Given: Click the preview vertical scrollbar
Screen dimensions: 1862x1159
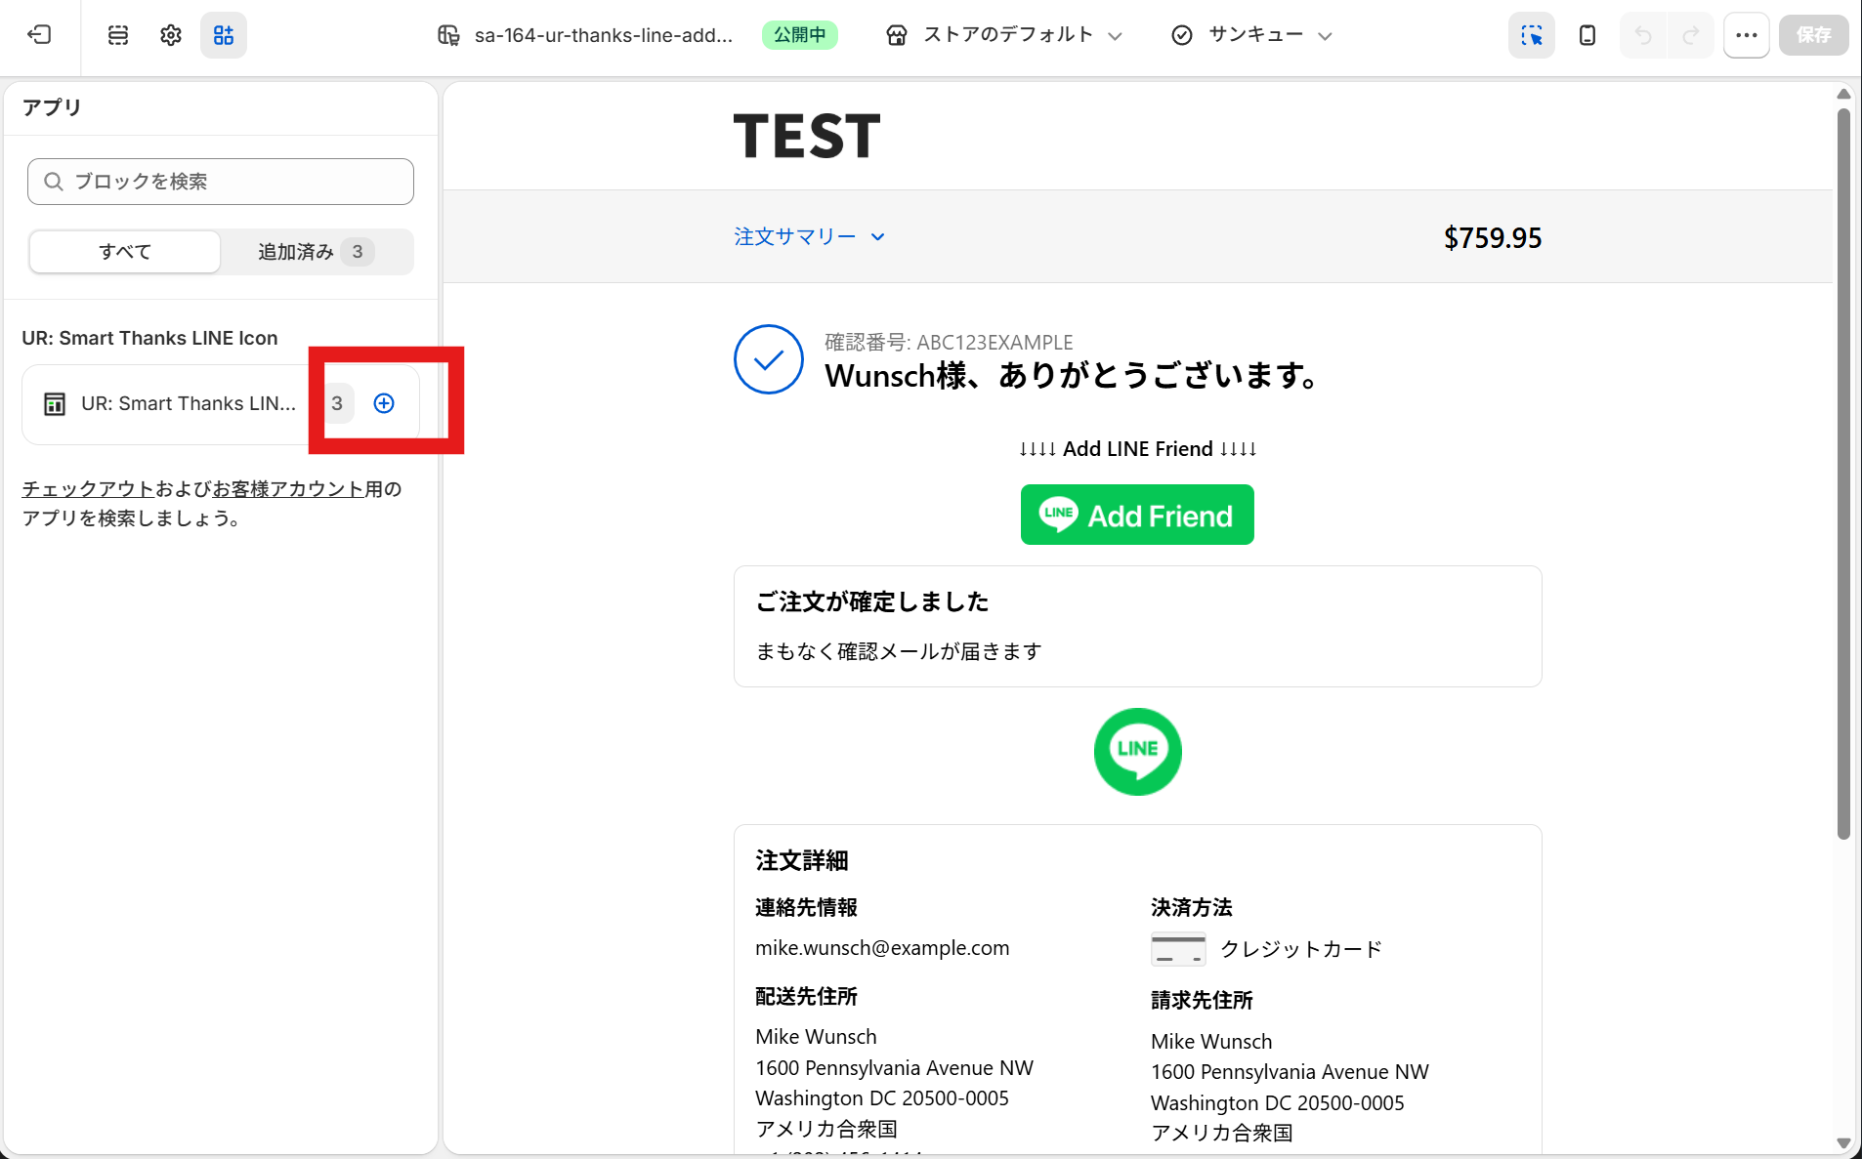Looking at the screenshot, I should coord(1843,475).
